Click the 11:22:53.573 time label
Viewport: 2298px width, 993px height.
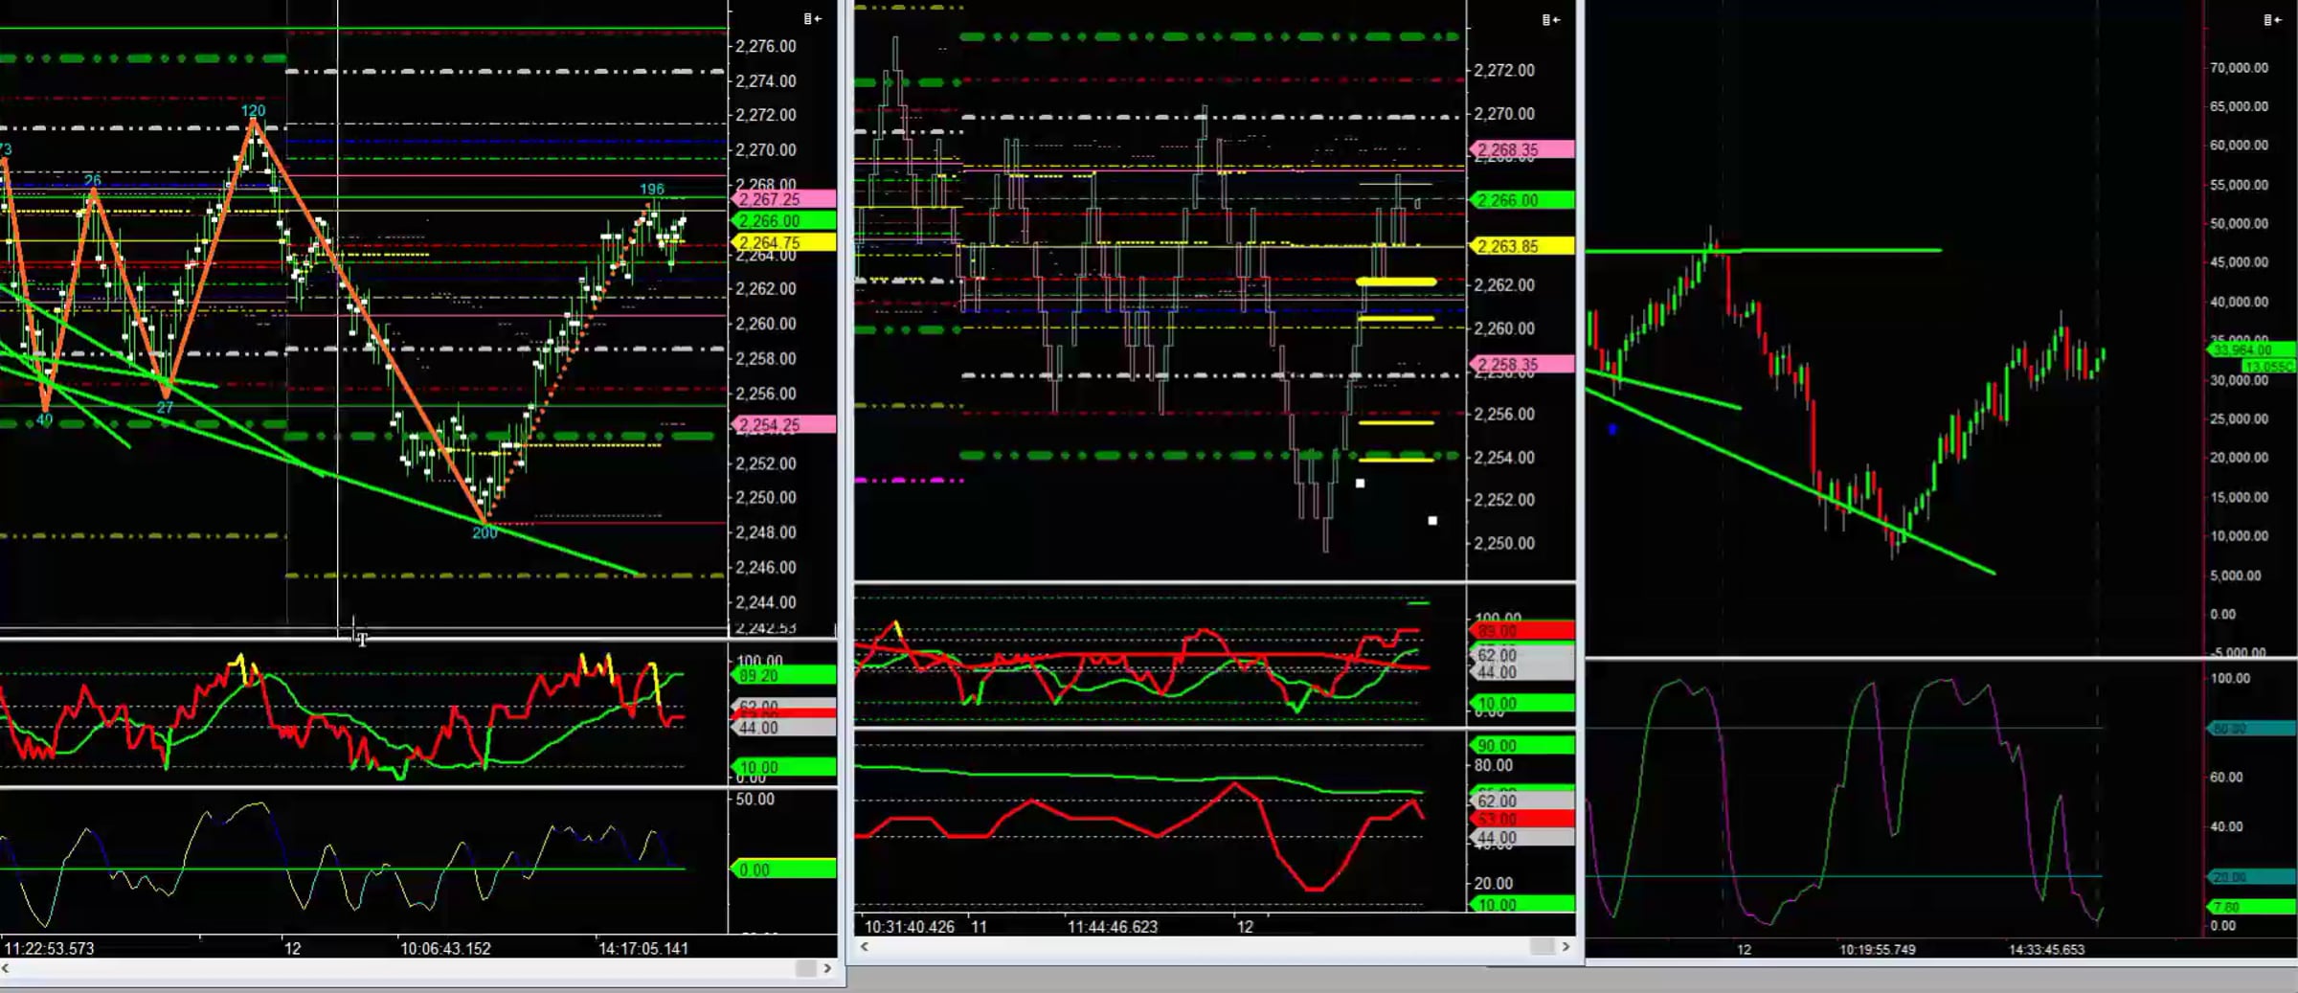tap(50, 948)
